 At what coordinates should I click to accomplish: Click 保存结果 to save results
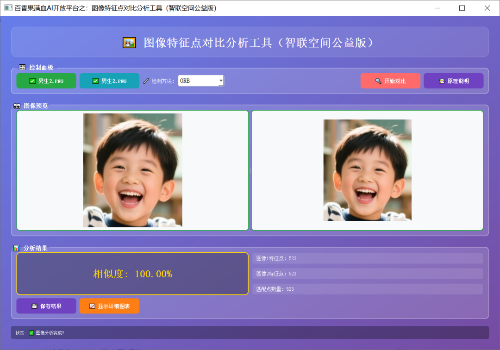click(46, 306)
